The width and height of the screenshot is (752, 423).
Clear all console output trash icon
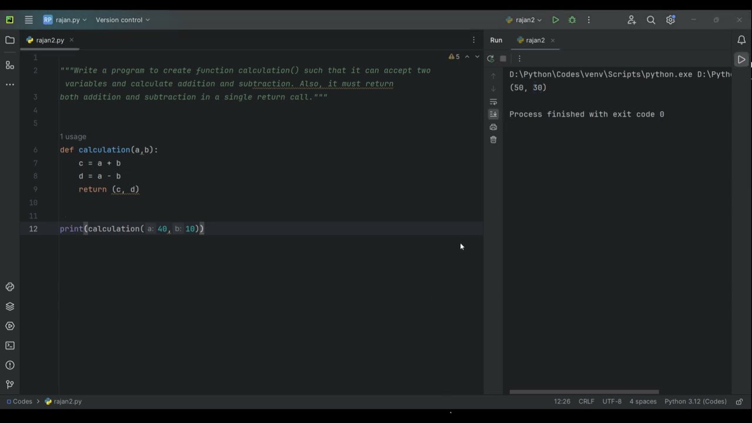coord(493,140)
